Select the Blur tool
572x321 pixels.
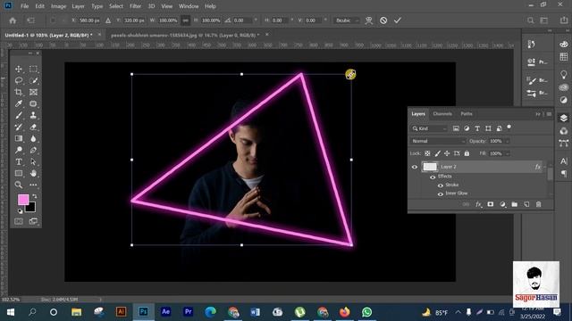(x=33, y=139)
